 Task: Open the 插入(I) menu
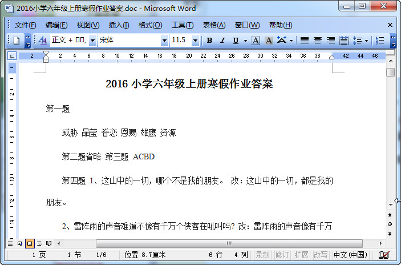pyautogui.click(x=119, y=25)
